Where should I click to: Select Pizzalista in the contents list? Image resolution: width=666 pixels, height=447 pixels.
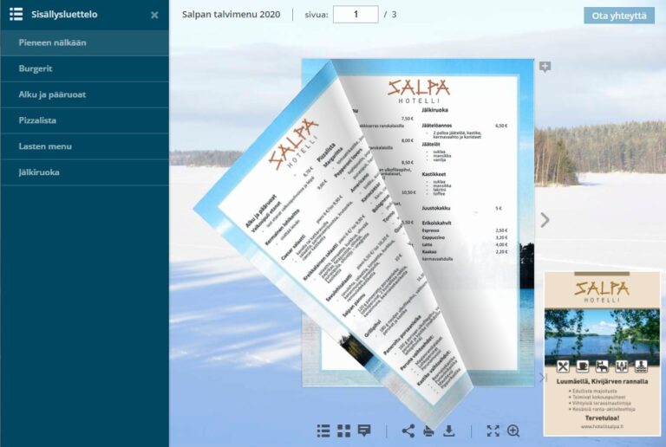click(x=84, y=120)
